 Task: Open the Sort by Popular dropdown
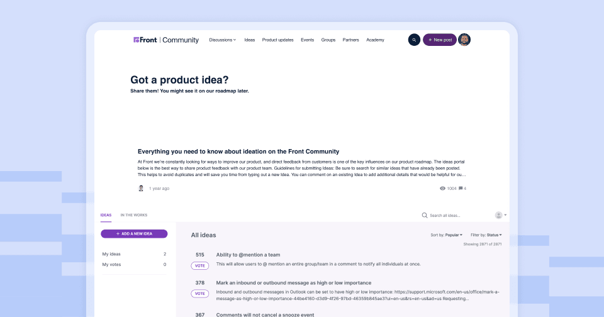coord(447,235)
